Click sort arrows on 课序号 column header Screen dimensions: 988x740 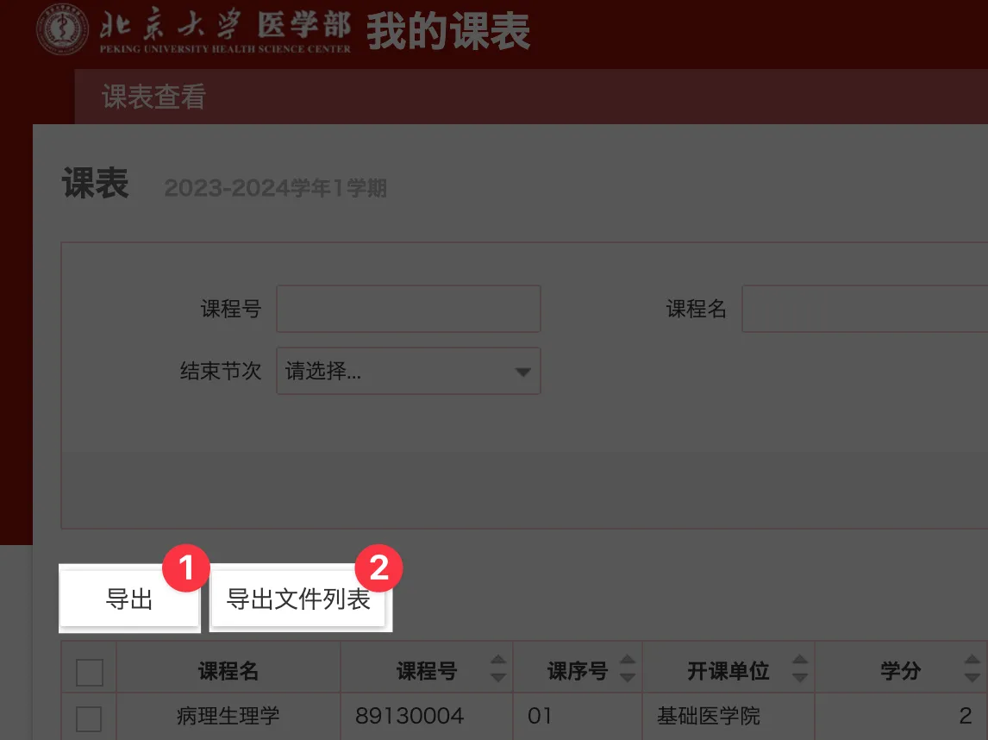627,668
